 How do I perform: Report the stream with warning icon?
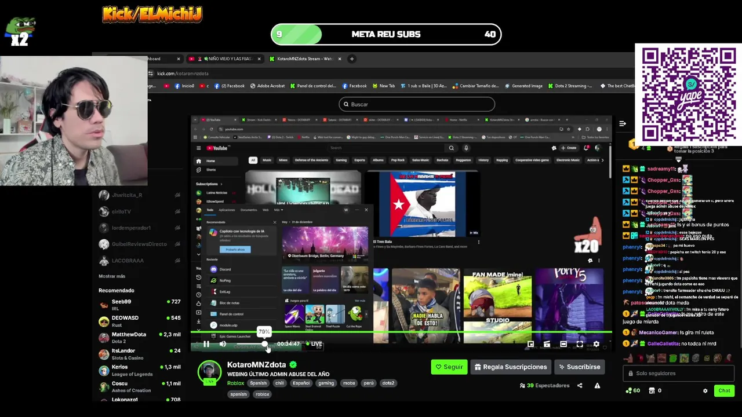coord(597,385)
